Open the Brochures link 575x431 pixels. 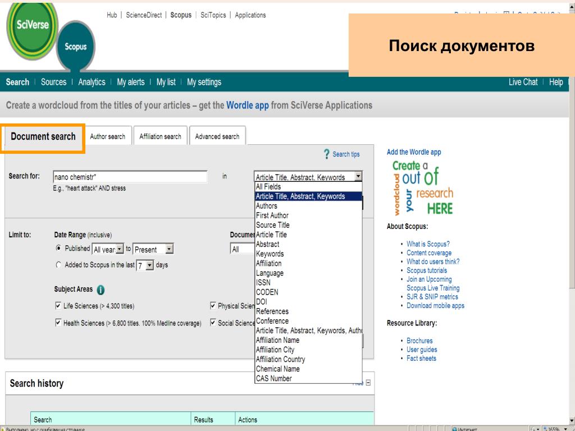(419, 341)
